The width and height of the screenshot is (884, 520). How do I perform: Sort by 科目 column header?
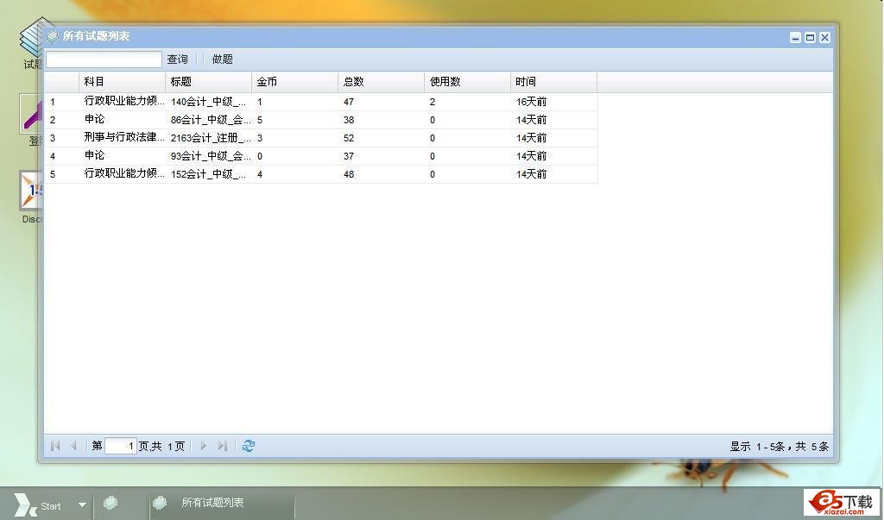pyautogui.click(x=123, y=82)
